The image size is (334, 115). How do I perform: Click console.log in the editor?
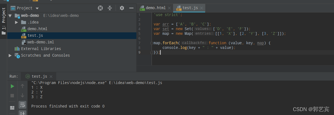175,48
